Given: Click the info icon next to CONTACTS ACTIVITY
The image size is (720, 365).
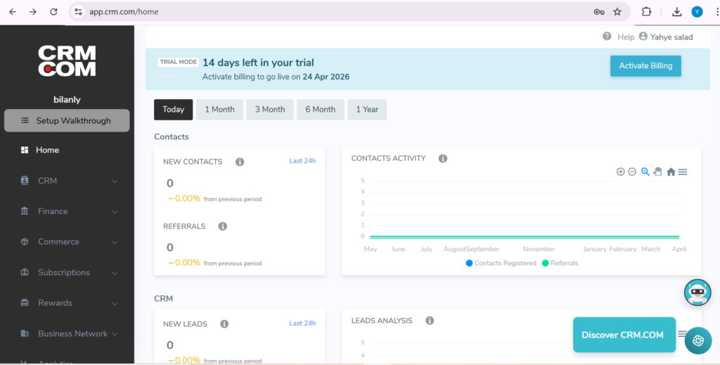Looking at the screenshot, I should pyautogui.click(x=443, y=158).
